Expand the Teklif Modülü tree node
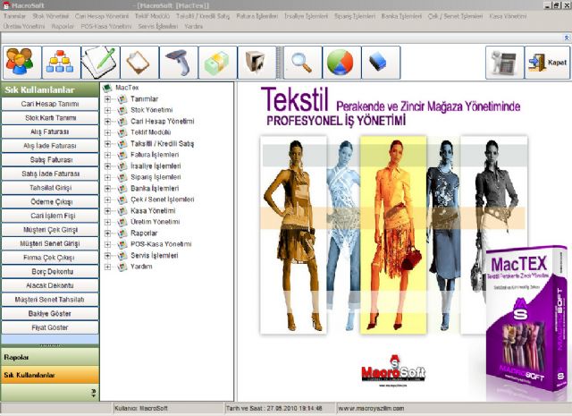This screenshot has height=416, width=572. (107, 132)
